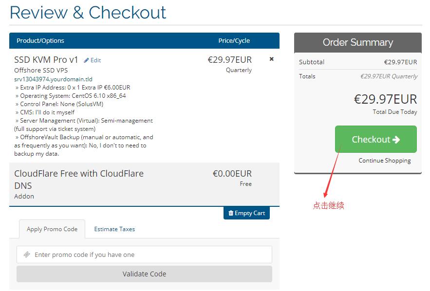The height and width of the screenshot is (291, 430).
Task: Switch to the Estimate Taxes tab
Action: (x=114, y=229)
